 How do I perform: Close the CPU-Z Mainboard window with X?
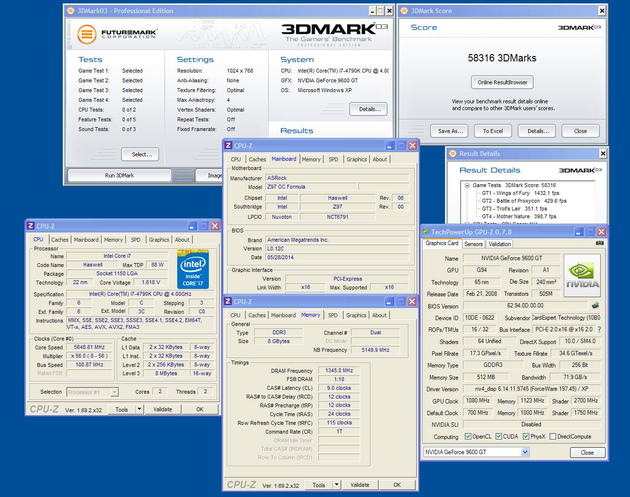pyautogui.click(x=412, y=145)
